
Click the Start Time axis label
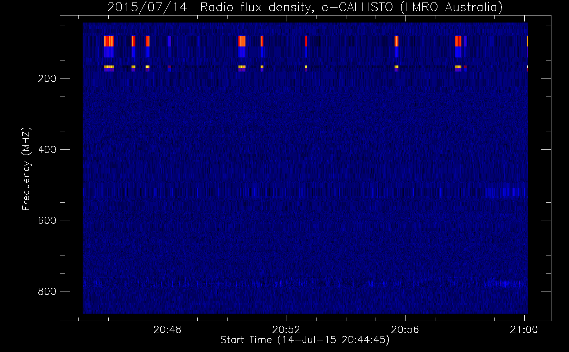tap(305, 340)
